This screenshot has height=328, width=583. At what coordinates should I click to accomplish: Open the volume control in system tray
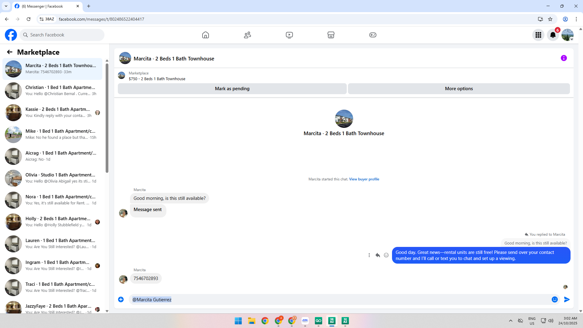(x=551, y=321)
